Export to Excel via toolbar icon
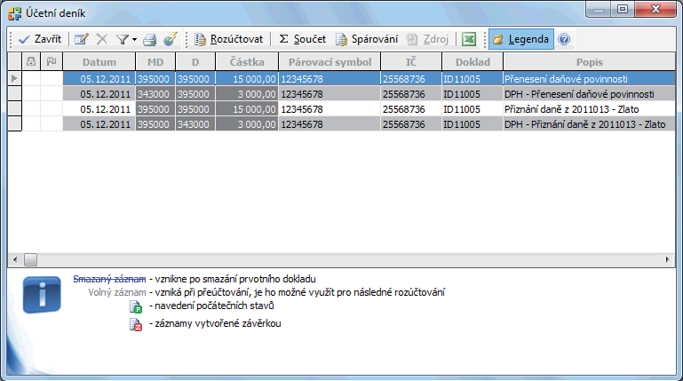The width and height of the screenshot is (683, 381). [469, 40]
